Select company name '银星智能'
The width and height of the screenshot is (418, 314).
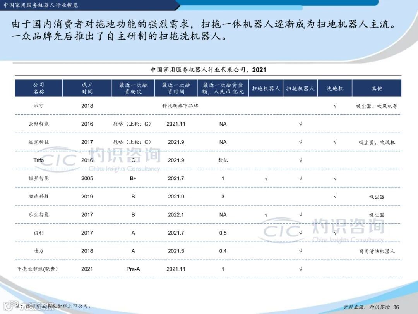pyautogui.click(x=39, y=178)
